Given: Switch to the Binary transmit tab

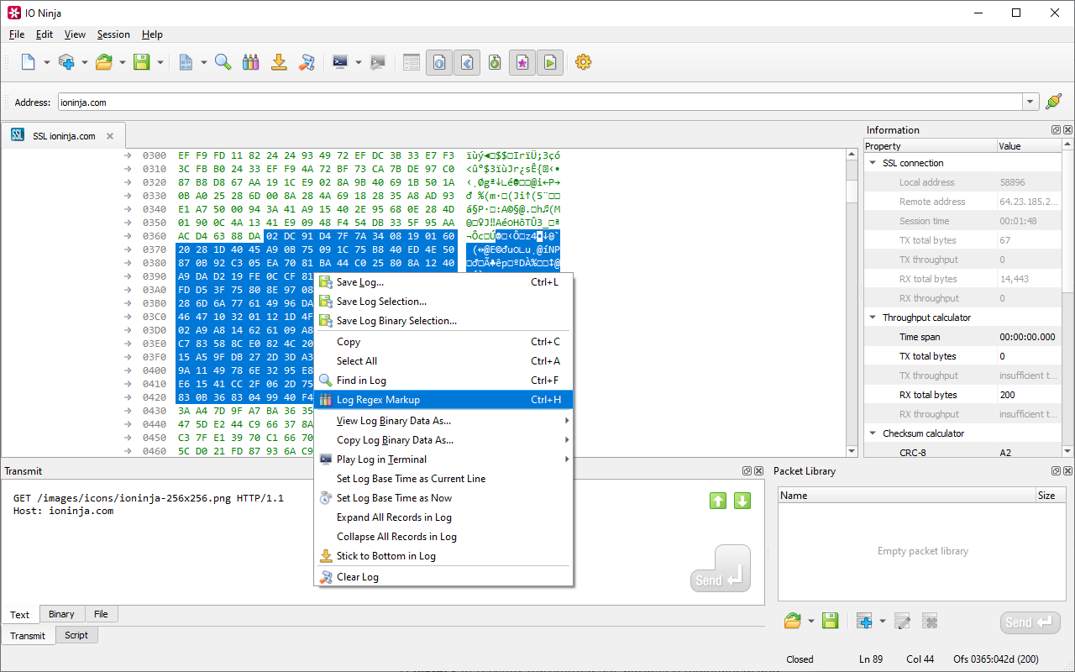Looking at the screenshot, I should click(61, 614).
